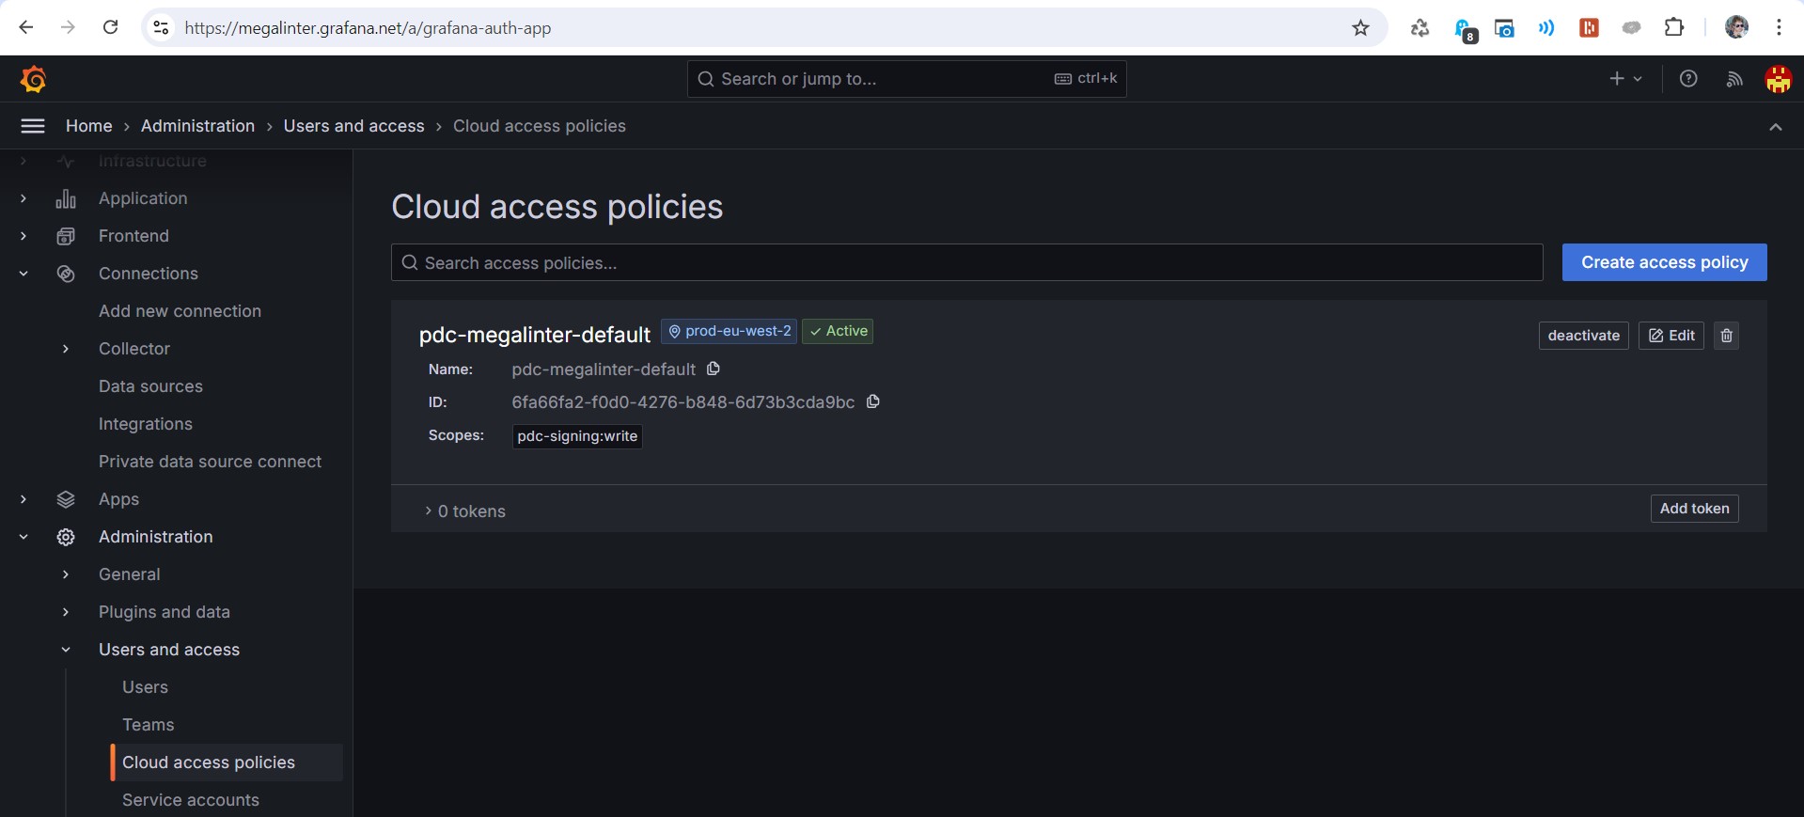This screenshot has height=817, width=1804.
Task: Open the plus new item dropdown
Action: click(1624, 79)
